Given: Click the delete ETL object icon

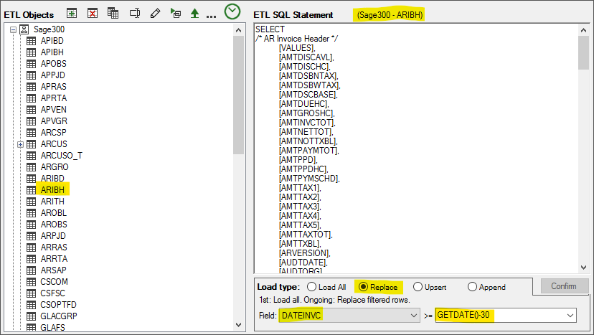Looking at the screenshot, I should [x=93, y=13].
